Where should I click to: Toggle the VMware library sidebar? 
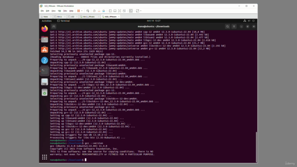110,11
